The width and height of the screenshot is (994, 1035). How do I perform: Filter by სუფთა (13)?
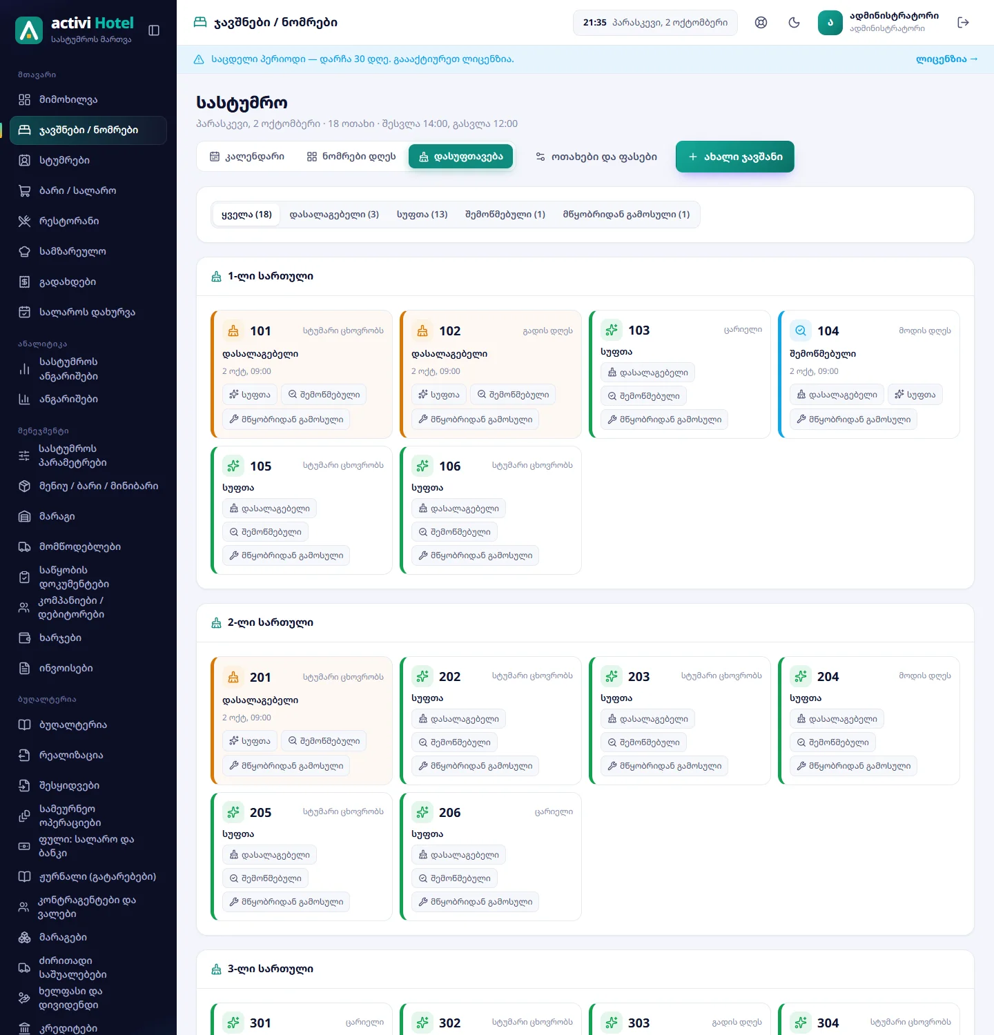pyautogui.click(x=422, y=215)
